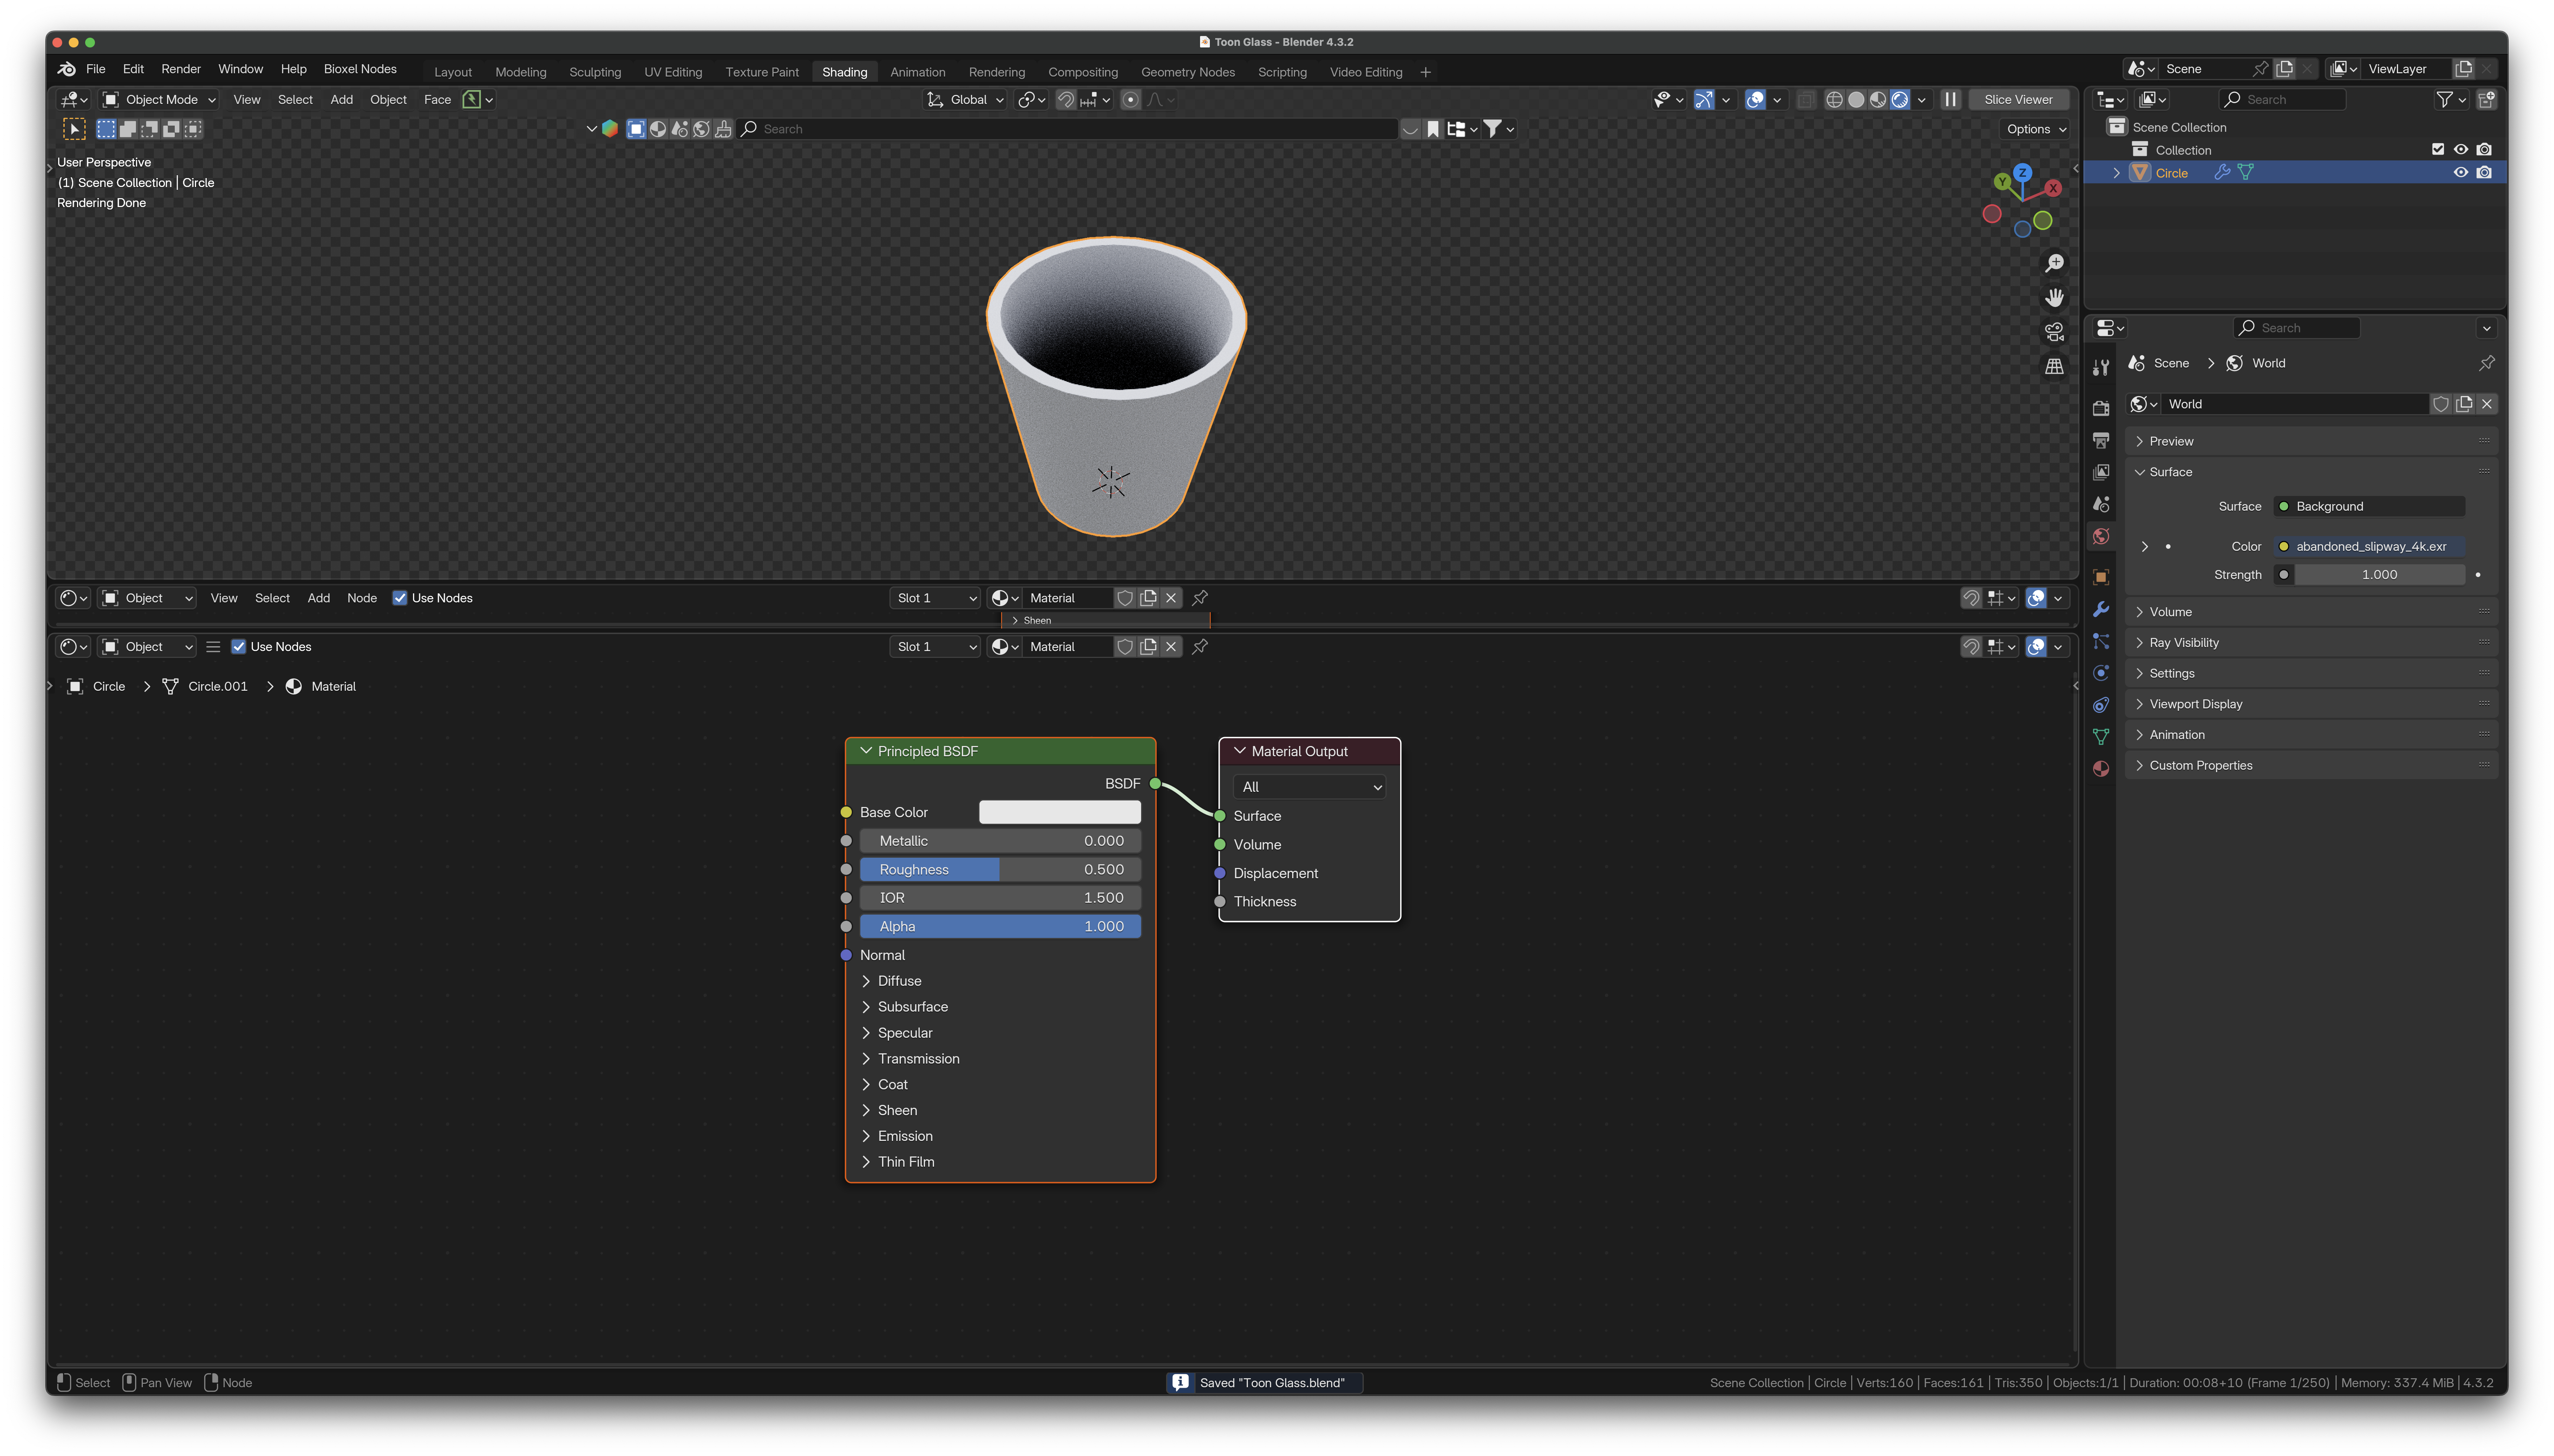Switch to the Modeling workspace tab
Image resolution: width=2554 pixels, height=1456 pixels.
[521, 72]
